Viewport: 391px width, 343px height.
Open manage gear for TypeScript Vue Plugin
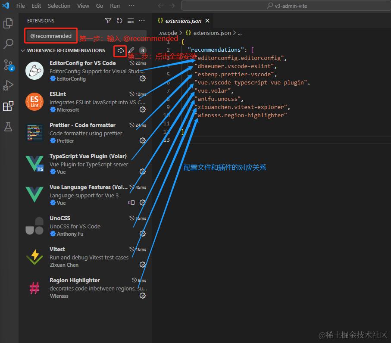pyautogui.click(x=143, y=171)
